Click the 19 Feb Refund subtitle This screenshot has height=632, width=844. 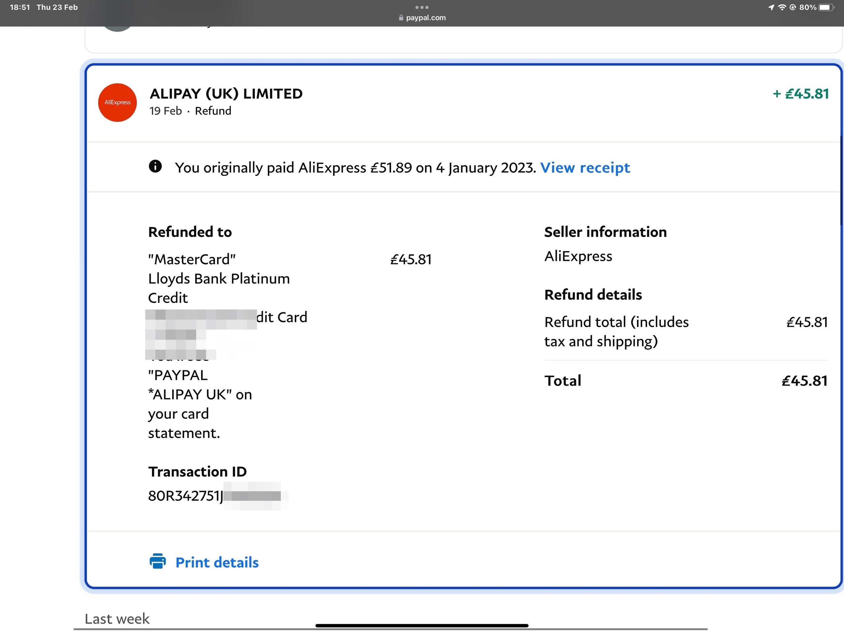pos(190,111)
